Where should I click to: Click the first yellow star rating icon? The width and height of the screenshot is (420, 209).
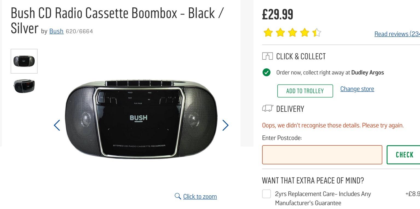tap(268, 32)
